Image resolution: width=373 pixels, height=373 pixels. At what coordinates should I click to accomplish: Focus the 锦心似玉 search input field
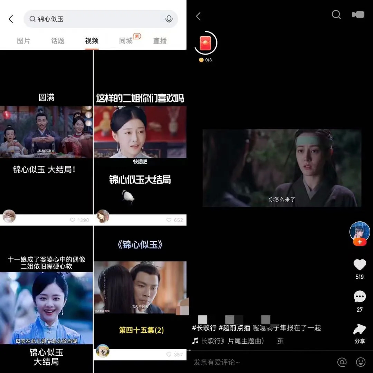101,19
